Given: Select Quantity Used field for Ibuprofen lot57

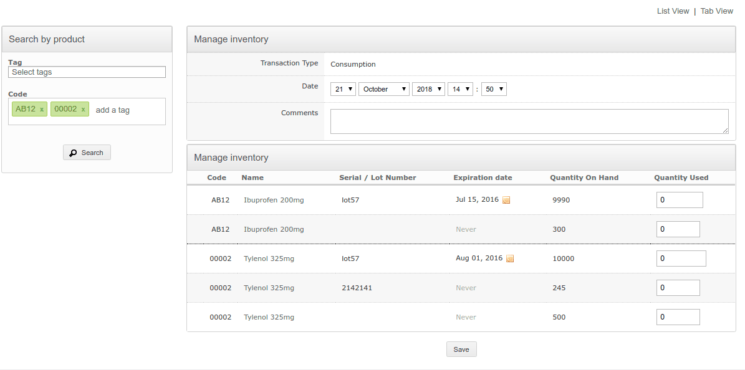Looking at the screenshot, I should (x=679, y=200).
